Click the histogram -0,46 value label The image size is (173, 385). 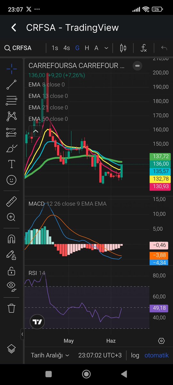(x=159, y=245)
